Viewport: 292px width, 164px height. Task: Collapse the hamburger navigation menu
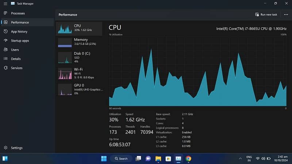[5, 3]
